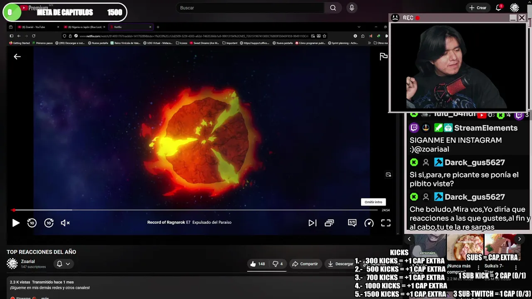Click the Netflix back arrow
Image resolution: width=532 pixels, height=299 pixels.
(17, 56)
